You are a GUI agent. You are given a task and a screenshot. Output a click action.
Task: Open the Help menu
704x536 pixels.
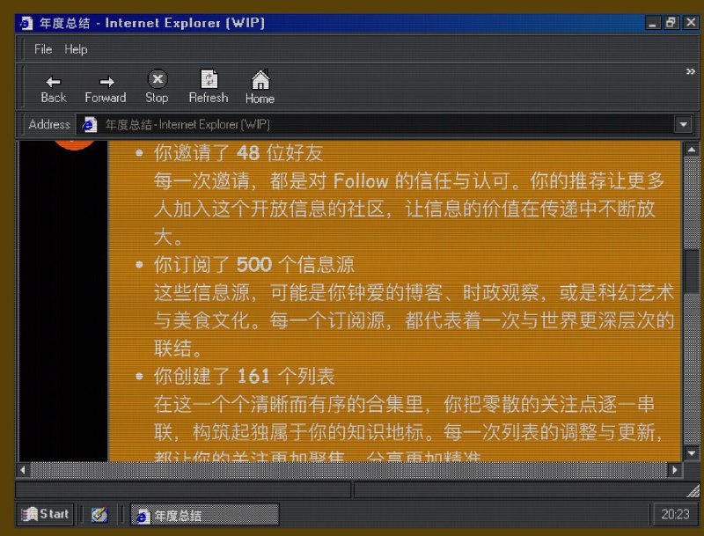click(x=76, y=50)
